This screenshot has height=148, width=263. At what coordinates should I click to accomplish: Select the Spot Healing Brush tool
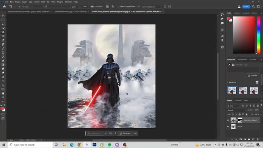point(3,44)
